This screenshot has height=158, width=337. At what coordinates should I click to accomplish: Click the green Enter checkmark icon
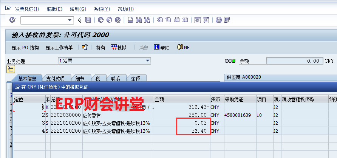point(12,20)
